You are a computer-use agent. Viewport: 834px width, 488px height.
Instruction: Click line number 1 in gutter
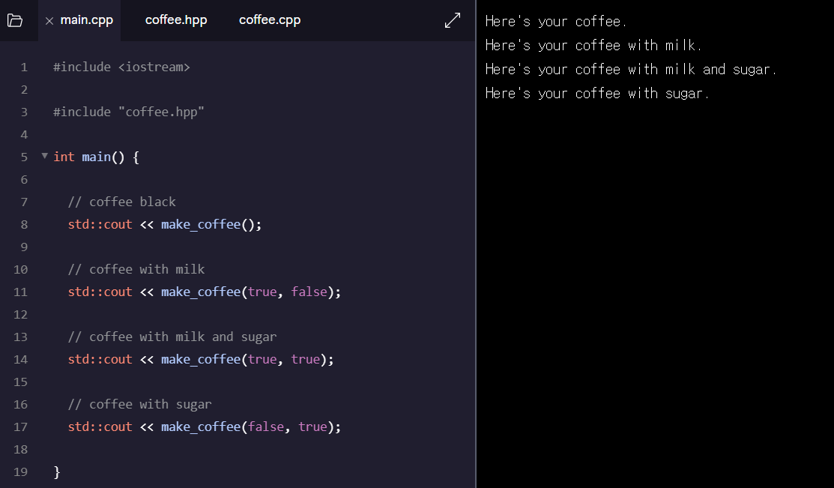pos(24,67)
